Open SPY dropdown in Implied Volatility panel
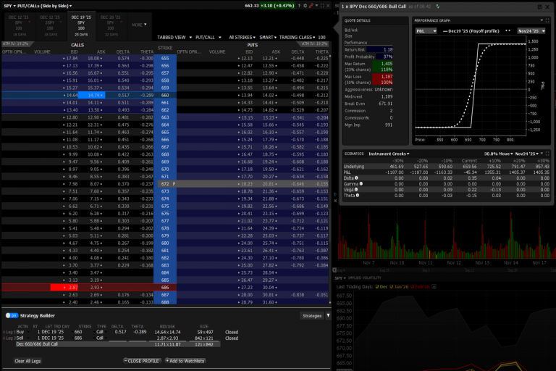 pyautogui.click(x=340, y=278)
